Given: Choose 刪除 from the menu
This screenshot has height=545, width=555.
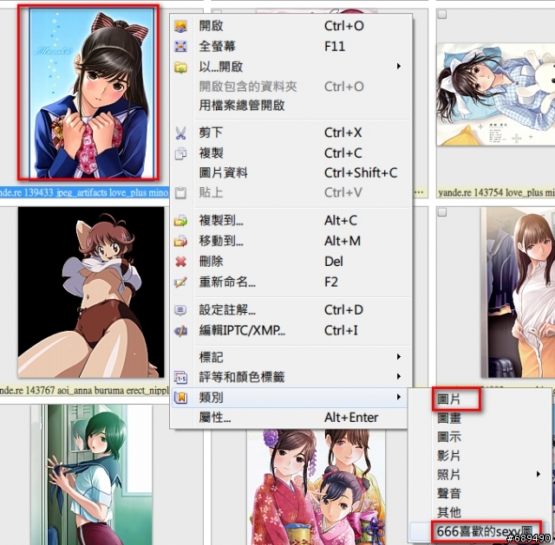Looking at the screenshot, I should [291, 262].
